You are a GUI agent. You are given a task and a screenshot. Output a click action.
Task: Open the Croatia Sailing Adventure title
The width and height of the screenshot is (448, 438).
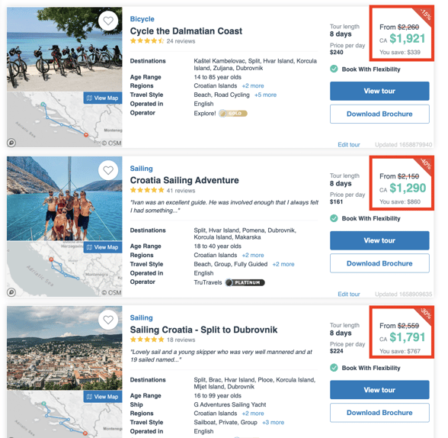tap(184, 180)
